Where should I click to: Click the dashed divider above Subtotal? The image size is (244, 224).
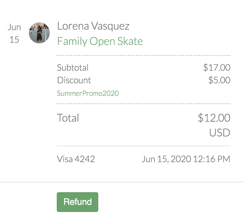click(144, 56)
